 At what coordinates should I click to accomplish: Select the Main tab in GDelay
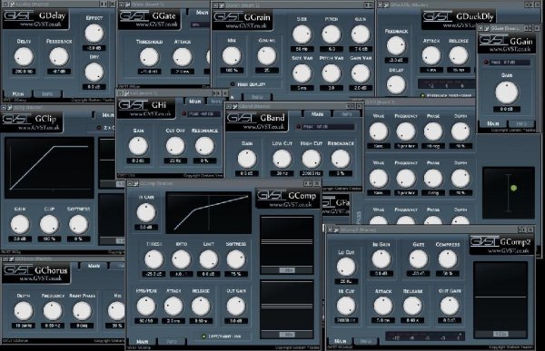pyautogui.click(x=18, y=94)
